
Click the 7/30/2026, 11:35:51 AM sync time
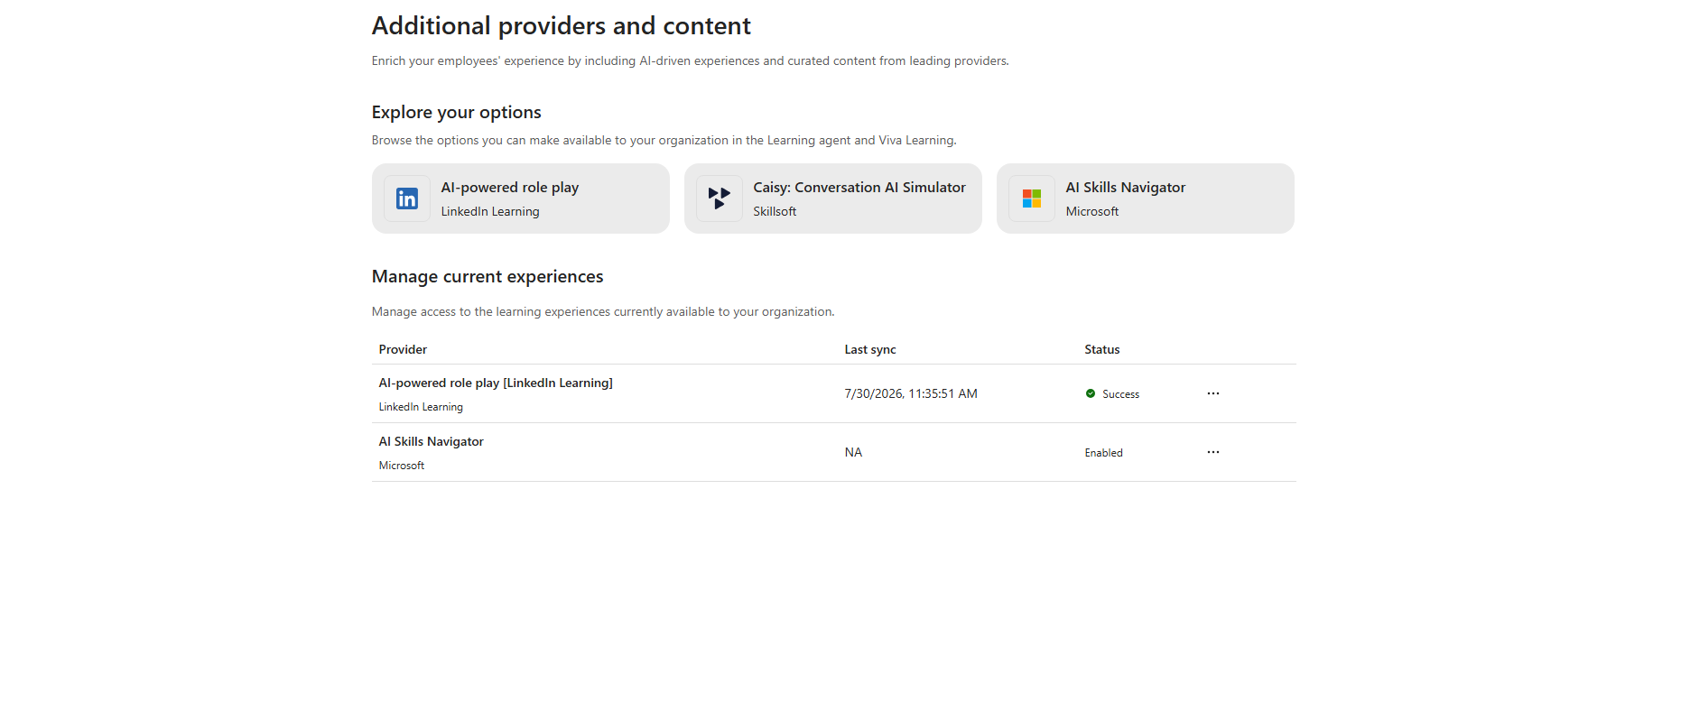pos(911,393)
